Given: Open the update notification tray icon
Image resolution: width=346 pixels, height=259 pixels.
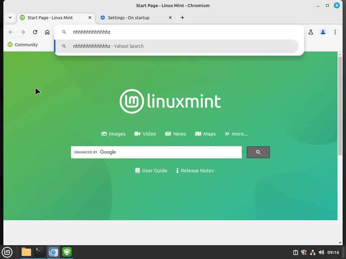Looking at the screenshot, I should pos(295,252).
